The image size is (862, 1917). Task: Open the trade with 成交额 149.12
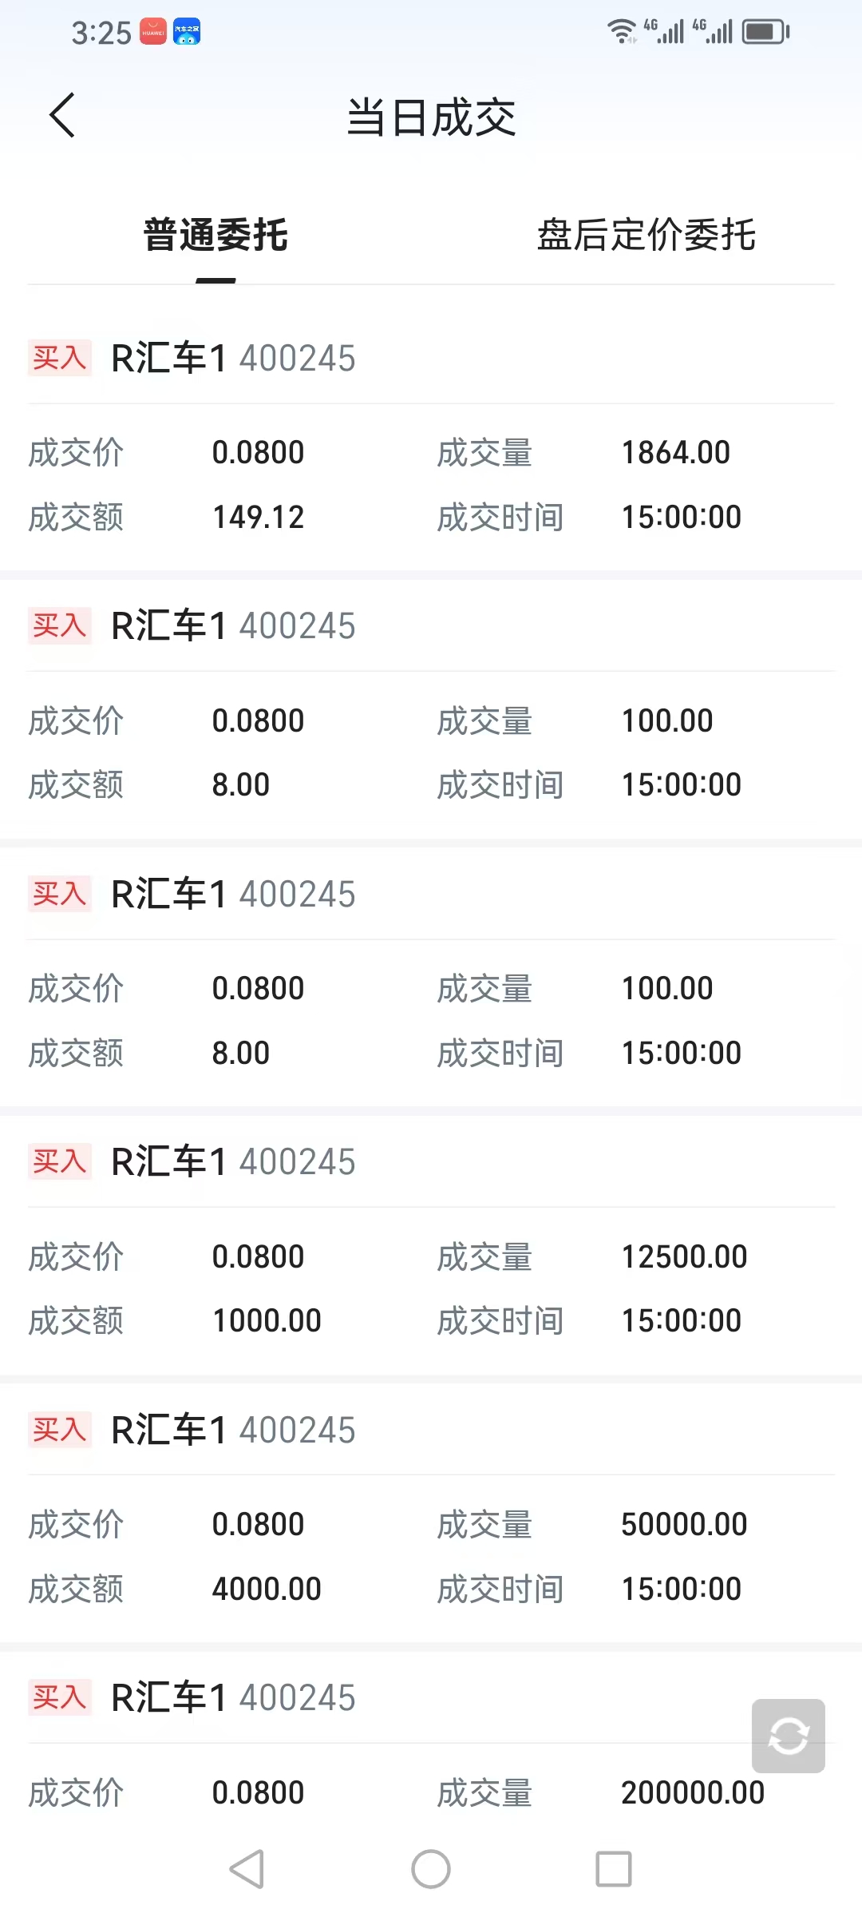click(258, 517)
